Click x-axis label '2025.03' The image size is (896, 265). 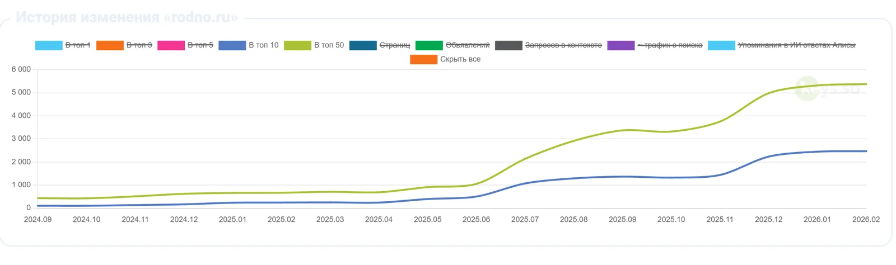[x=330, y=220]
